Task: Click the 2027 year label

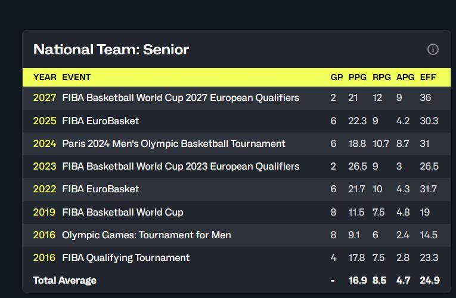Action: tap(45, 97)
